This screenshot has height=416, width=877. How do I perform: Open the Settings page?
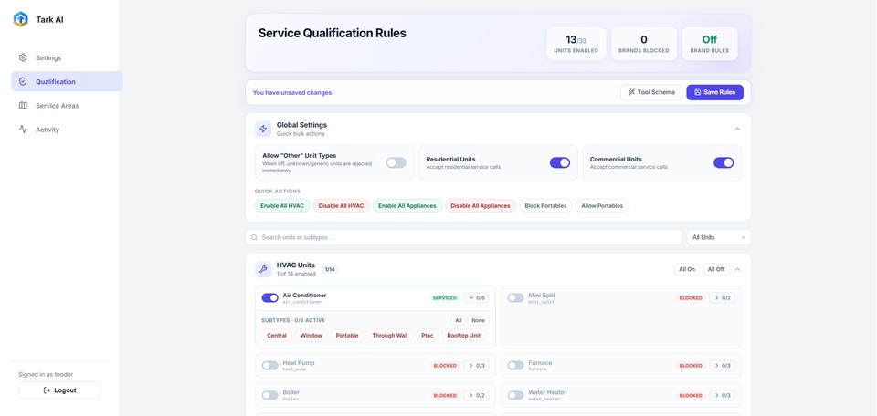point(67,57)
